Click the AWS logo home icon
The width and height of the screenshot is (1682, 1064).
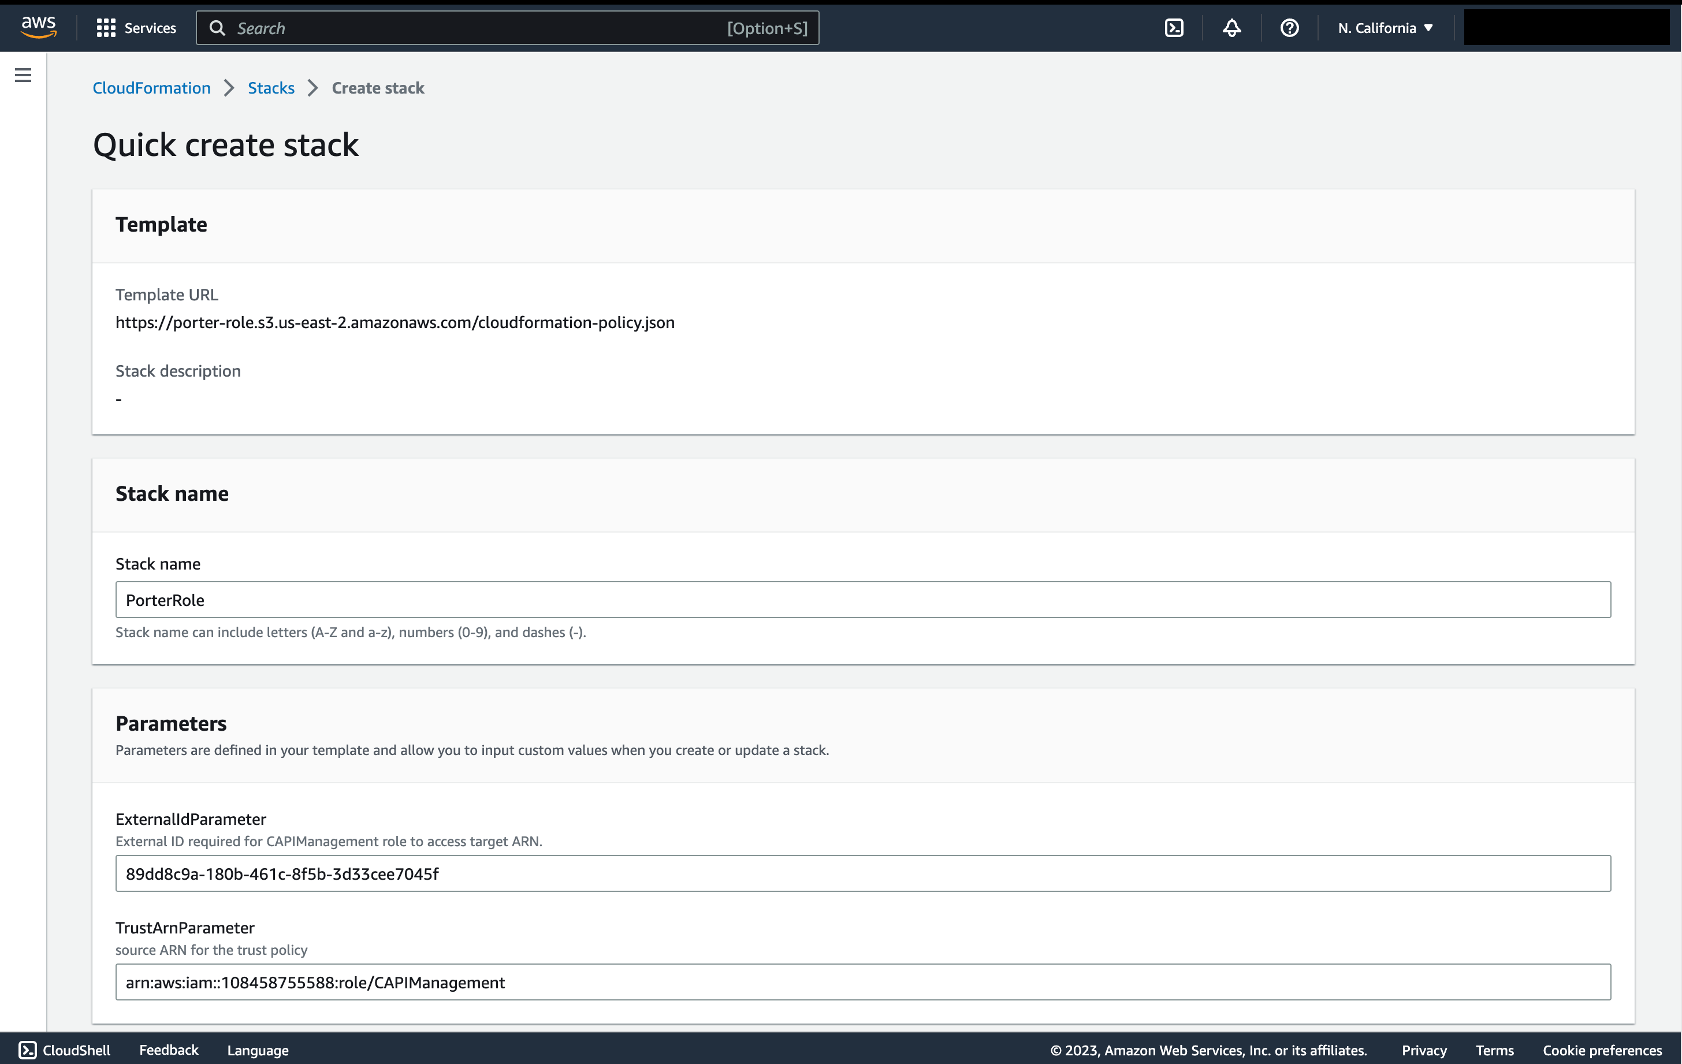coord(39,27)
